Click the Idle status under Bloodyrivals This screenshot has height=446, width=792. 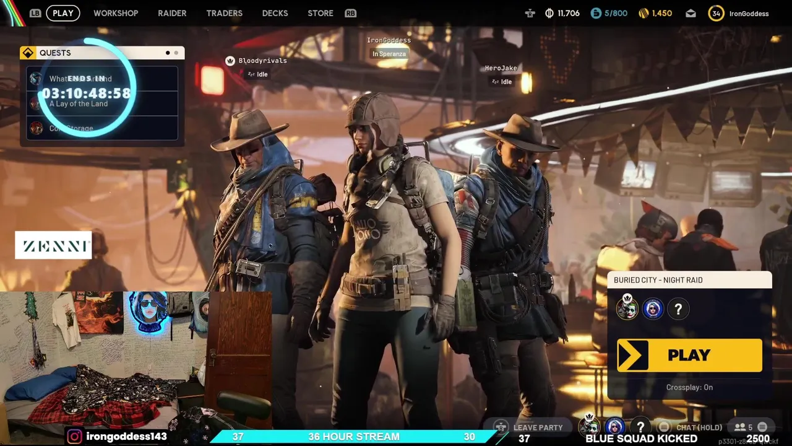point(257,74)
